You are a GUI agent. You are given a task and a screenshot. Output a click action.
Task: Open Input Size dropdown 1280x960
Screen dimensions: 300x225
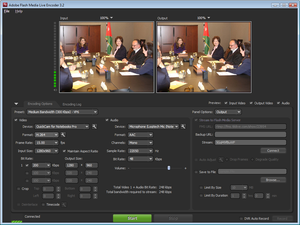click(x=47, y=151)
